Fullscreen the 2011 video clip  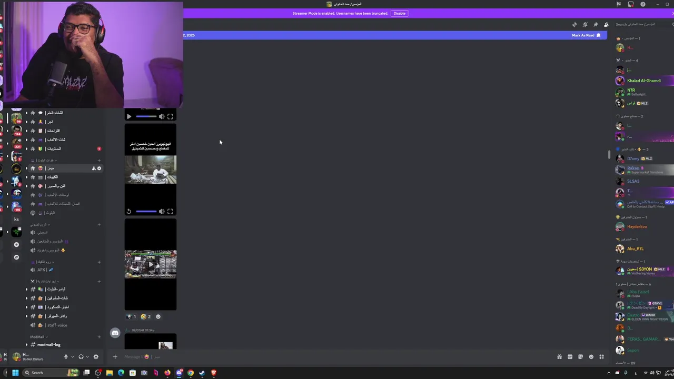pos(170,212)
